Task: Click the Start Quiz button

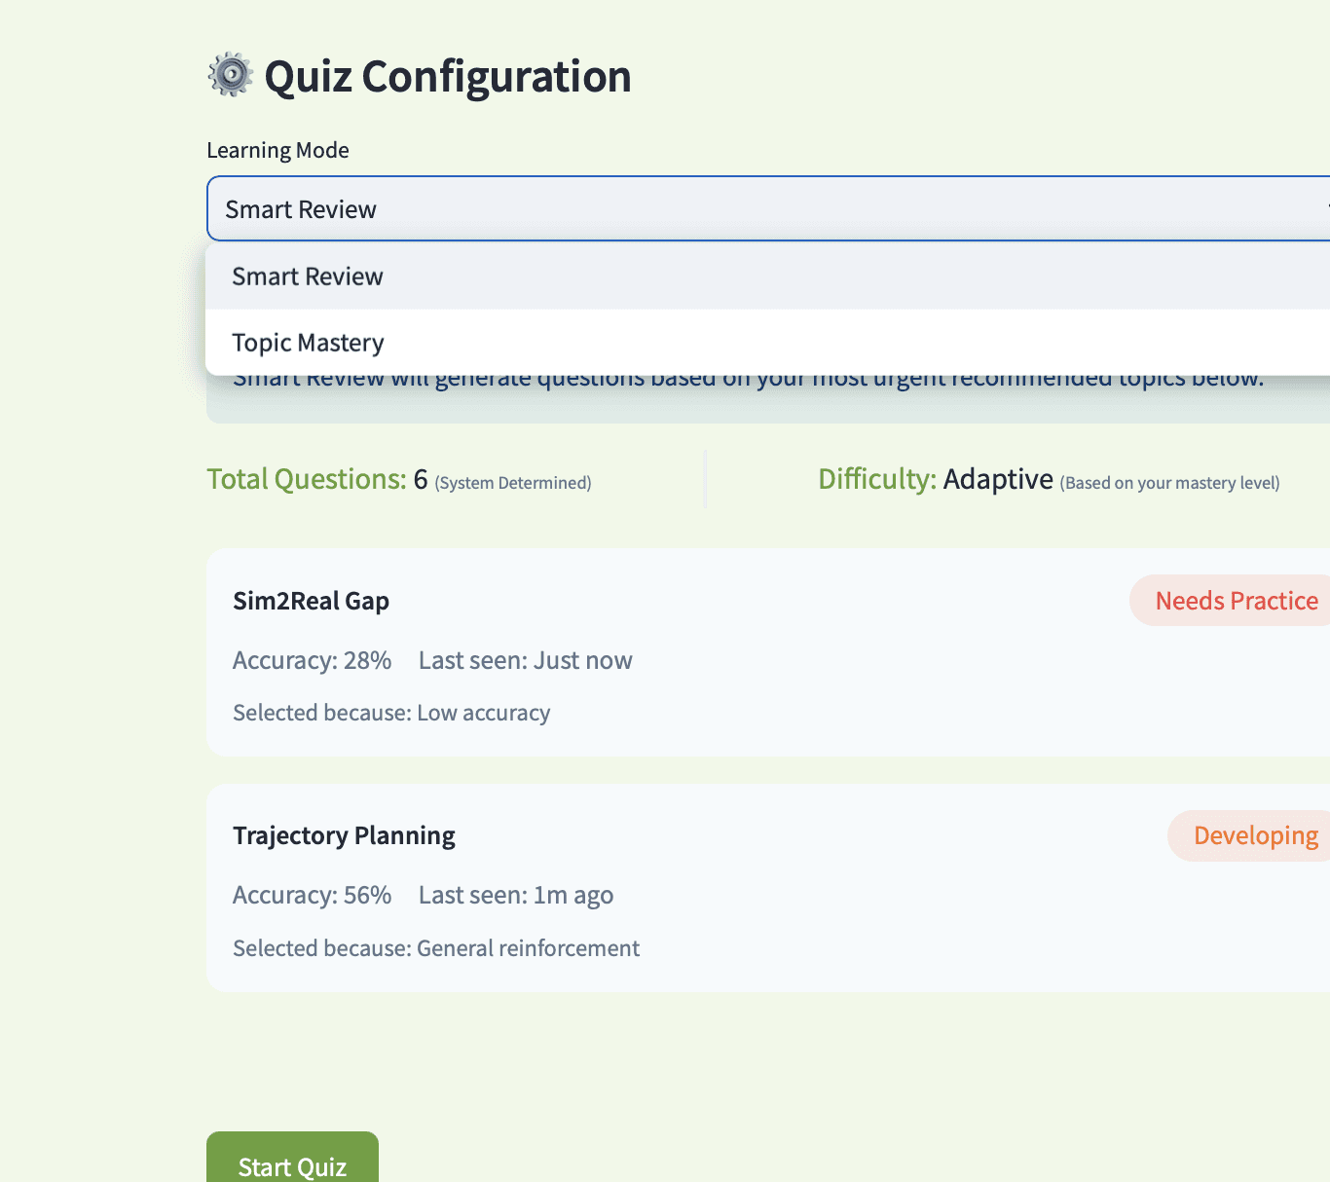Action: click(292, 1159)
